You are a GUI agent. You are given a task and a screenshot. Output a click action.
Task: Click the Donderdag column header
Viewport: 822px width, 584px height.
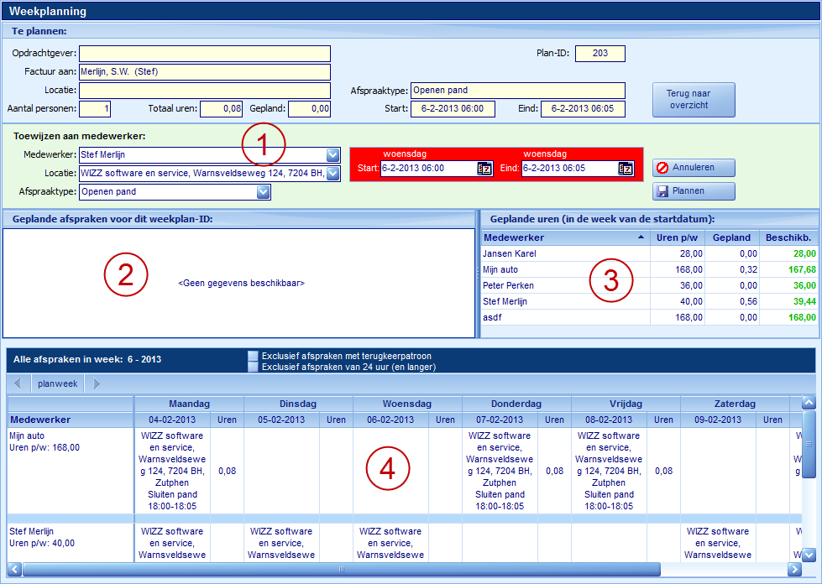click(x=516, y=404)
